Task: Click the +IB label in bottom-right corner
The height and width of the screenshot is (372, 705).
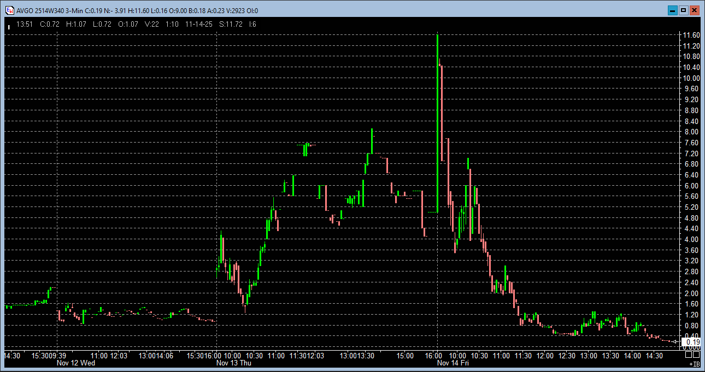Action: point(694,363)
